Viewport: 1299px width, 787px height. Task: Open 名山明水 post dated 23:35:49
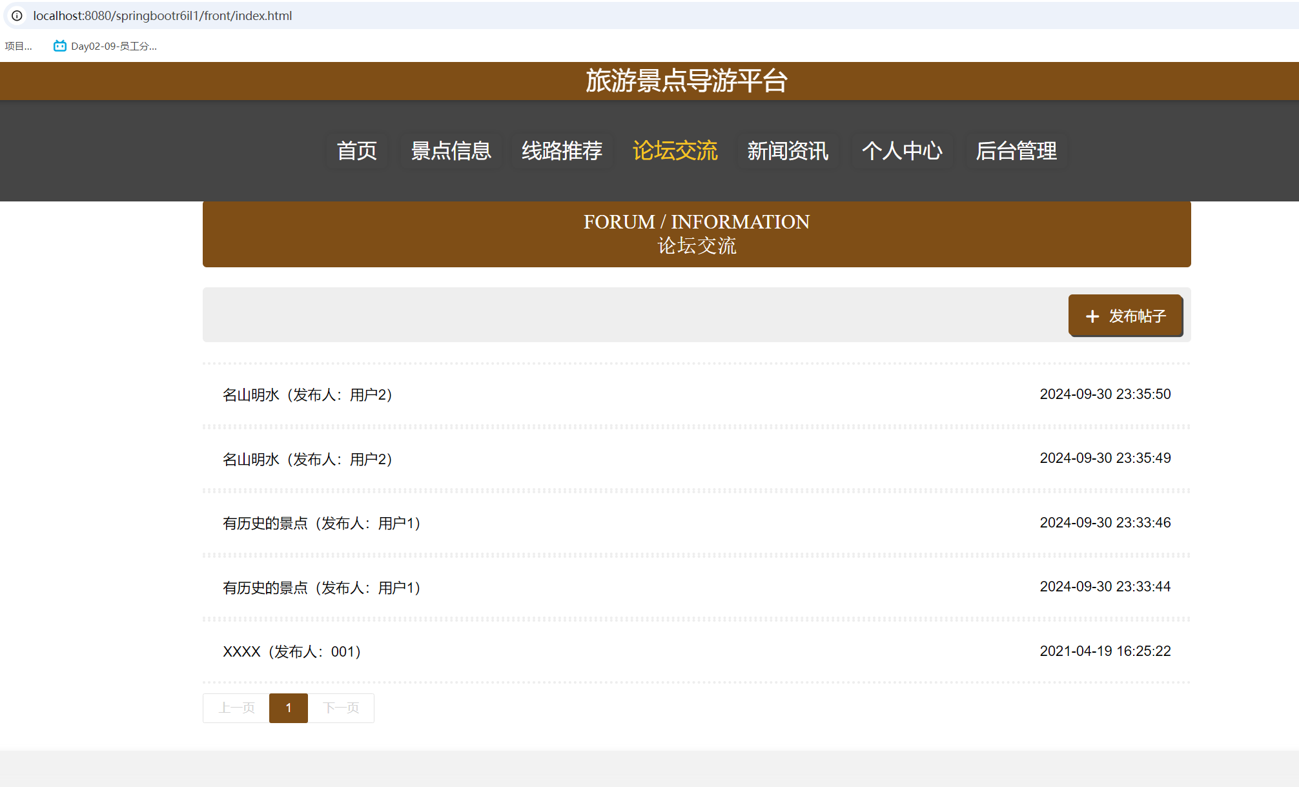(x=307, y=459)
